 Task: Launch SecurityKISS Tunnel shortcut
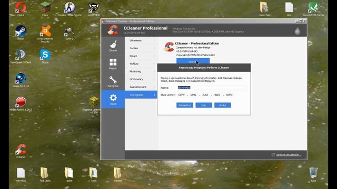coord(313,9)
